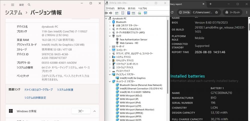The image size is (250, 121).
Task: Collapse the カメラ category
Action: (110, 36)
